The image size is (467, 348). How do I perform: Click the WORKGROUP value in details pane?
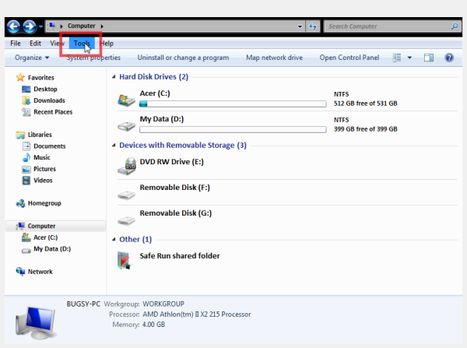[163, 304]
